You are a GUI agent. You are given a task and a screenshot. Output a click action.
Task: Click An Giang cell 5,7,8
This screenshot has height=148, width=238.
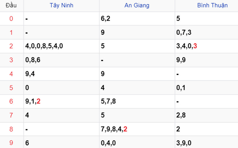(108, 101)
